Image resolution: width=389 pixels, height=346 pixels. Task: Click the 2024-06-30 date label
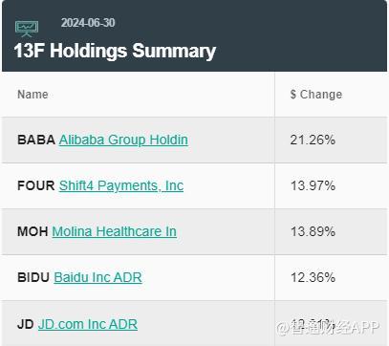(88, 23)
